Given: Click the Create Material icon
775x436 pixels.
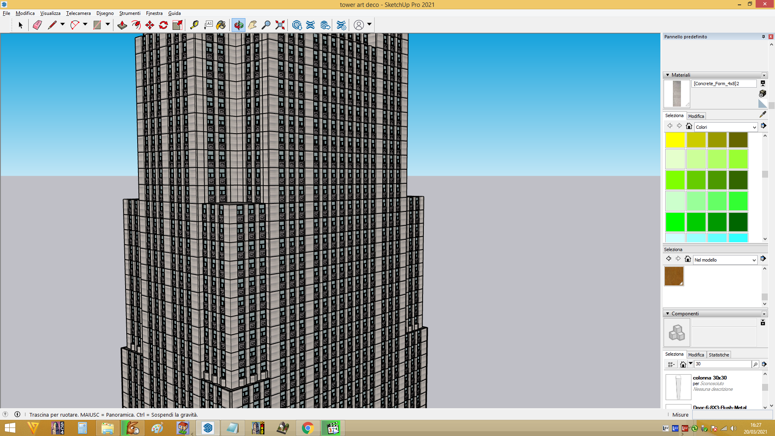Looking at the screenshot, I should point(762,93).
